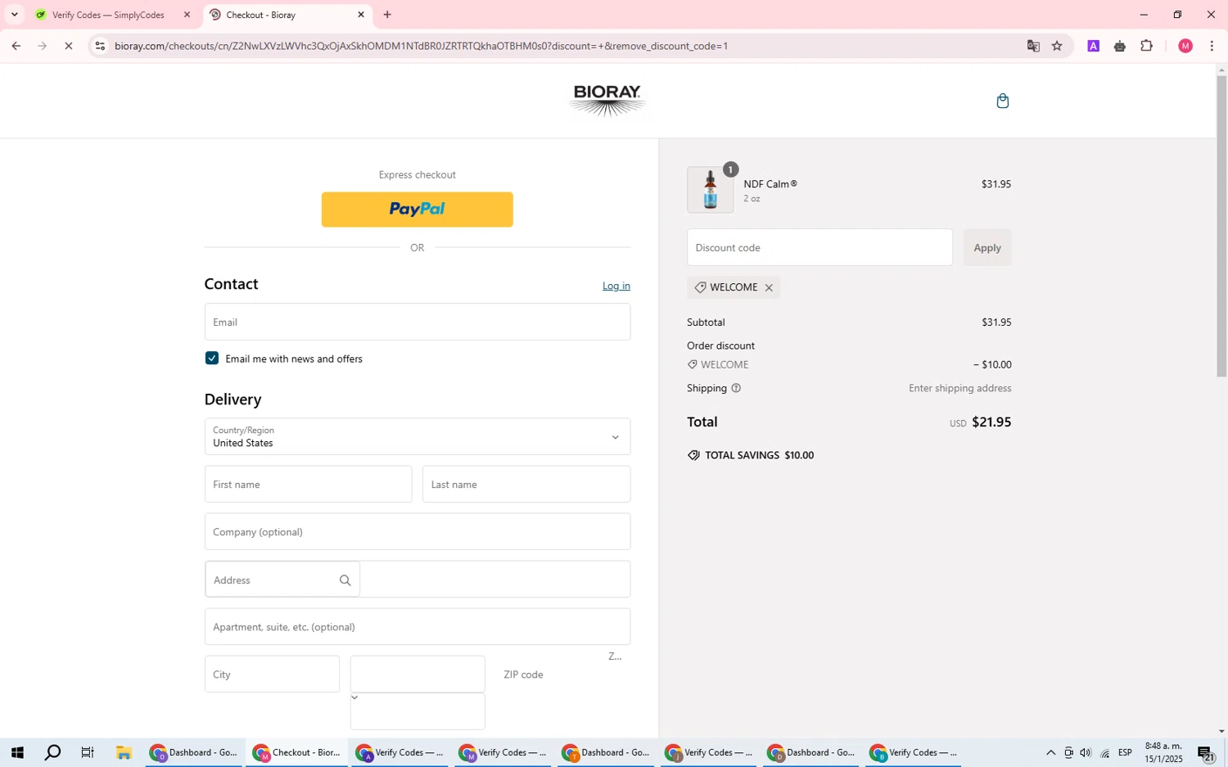Image resolution: width=1228 pixels, height=767 pixels.
Task: Open the taskbar clock showing 8:48 a. m.
Action: coord(1163,752)
